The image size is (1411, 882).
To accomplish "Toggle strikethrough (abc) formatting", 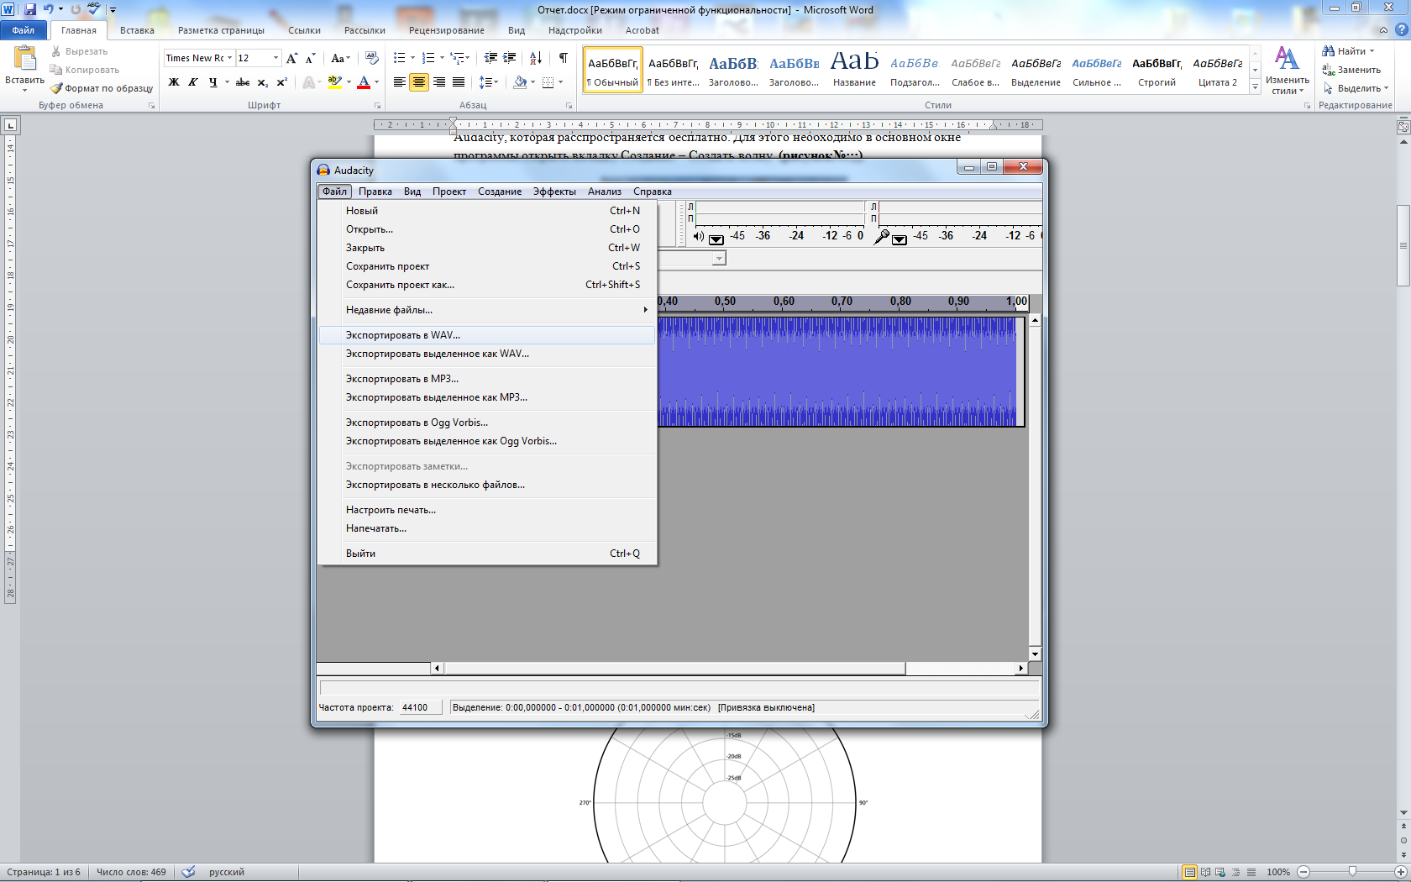I will point(243,82).
